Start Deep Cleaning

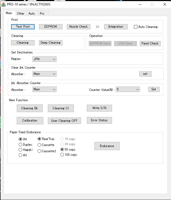click(51, 43)
